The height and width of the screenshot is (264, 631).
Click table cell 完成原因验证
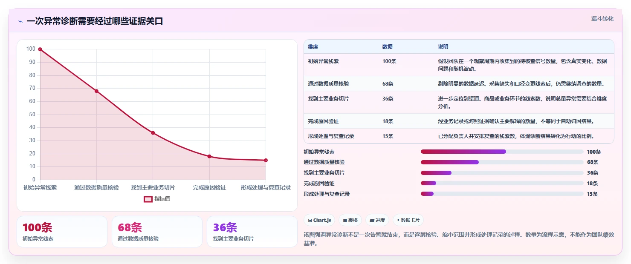click(x=323, y=121)
